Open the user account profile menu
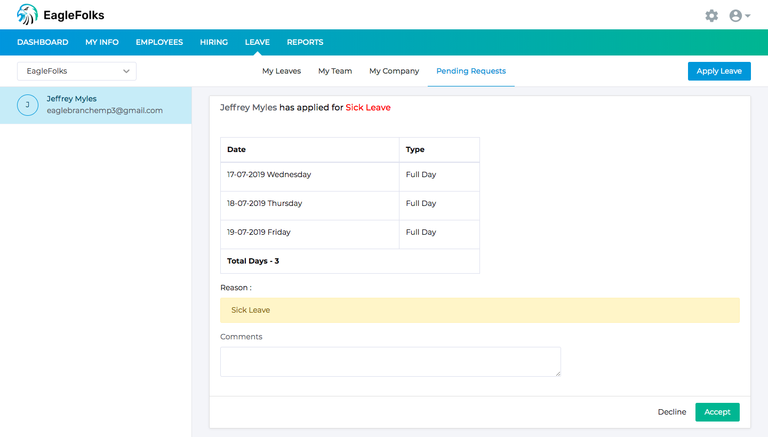 [740, 15]
